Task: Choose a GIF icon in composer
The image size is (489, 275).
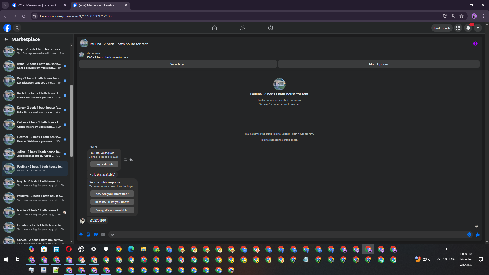Action: point(103,235)
